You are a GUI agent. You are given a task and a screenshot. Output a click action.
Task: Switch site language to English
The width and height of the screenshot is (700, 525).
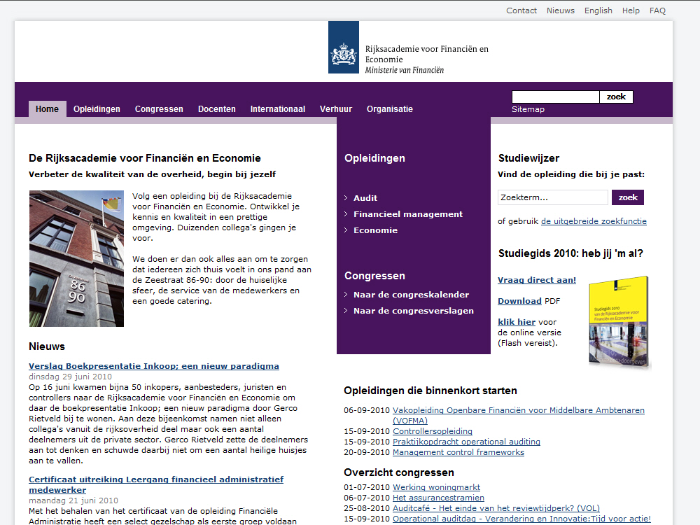598,10
